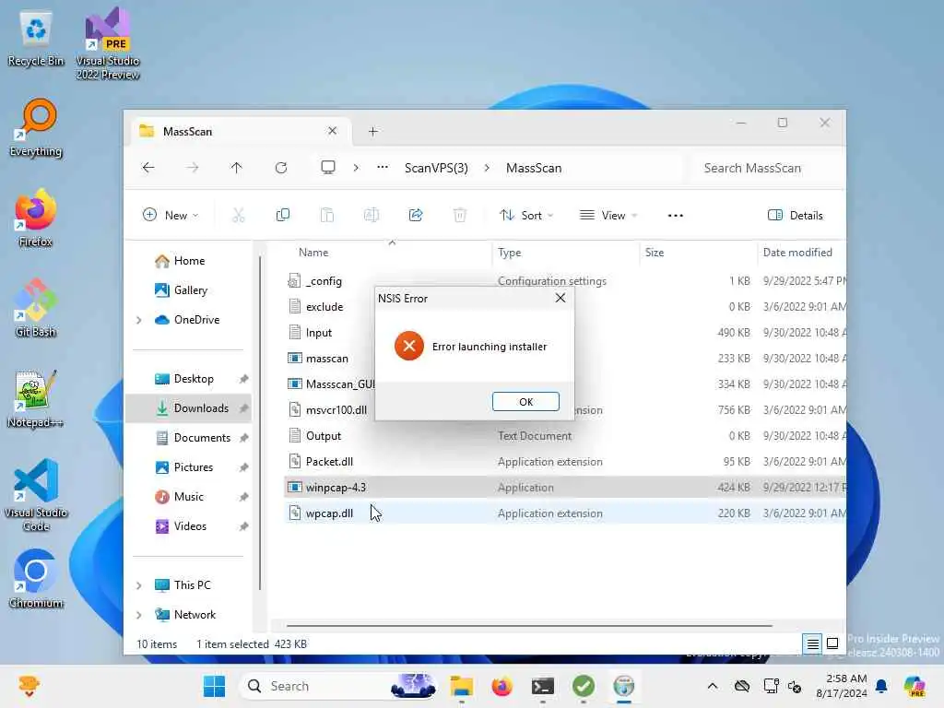This screenshot has height=708, width=944.
Task: Close the MassScan tab
Action: (332, 131)
